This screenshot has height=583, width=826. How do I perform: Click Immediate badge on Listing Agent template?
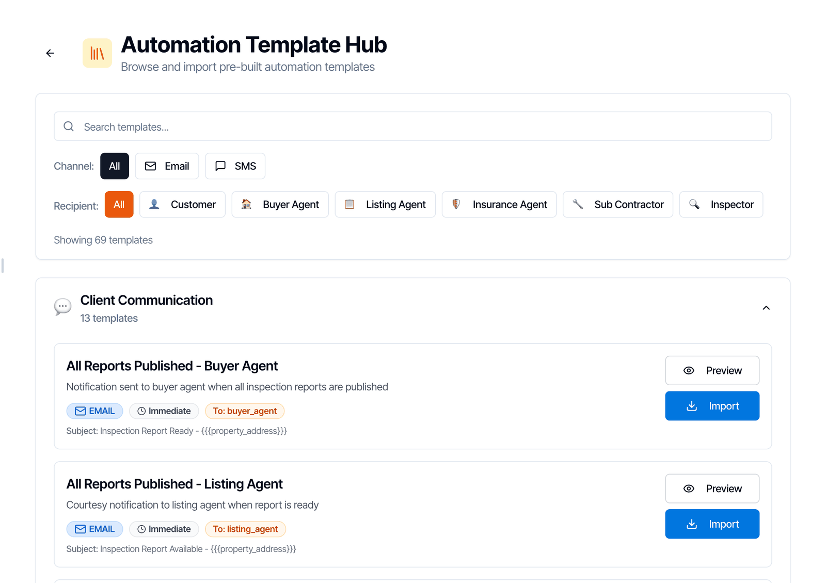point(164,529)
